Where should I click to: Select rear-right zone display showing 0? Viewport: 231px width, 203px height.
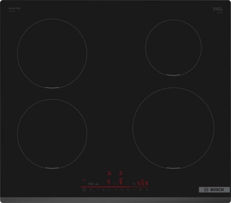click(x=121, y=173)
